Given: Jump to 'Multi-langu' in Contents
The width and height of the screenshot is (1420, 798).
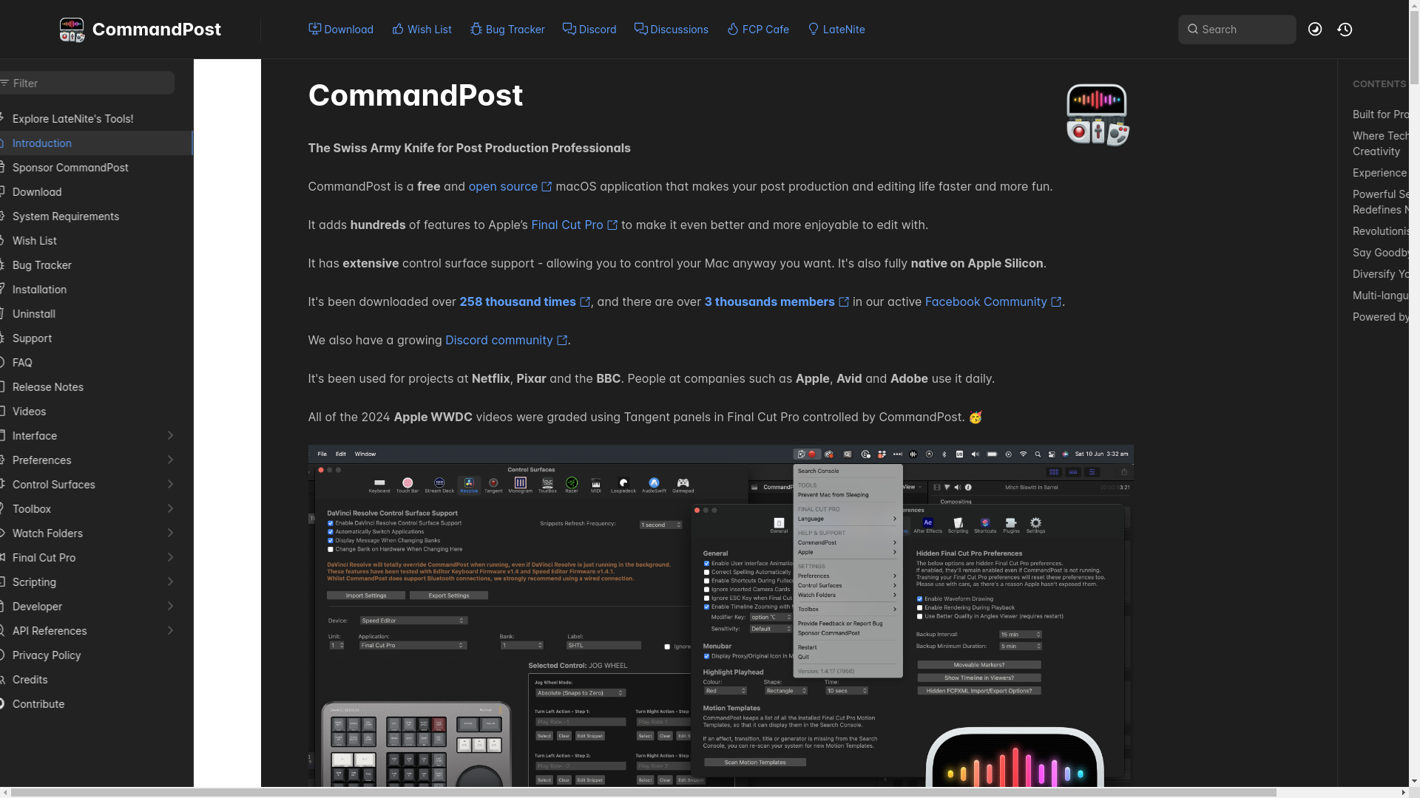Looking at the screenshot, I should point(1380,296).
